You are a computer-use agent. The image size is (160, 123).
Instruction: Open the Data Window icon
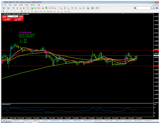(x=17, y=8)
